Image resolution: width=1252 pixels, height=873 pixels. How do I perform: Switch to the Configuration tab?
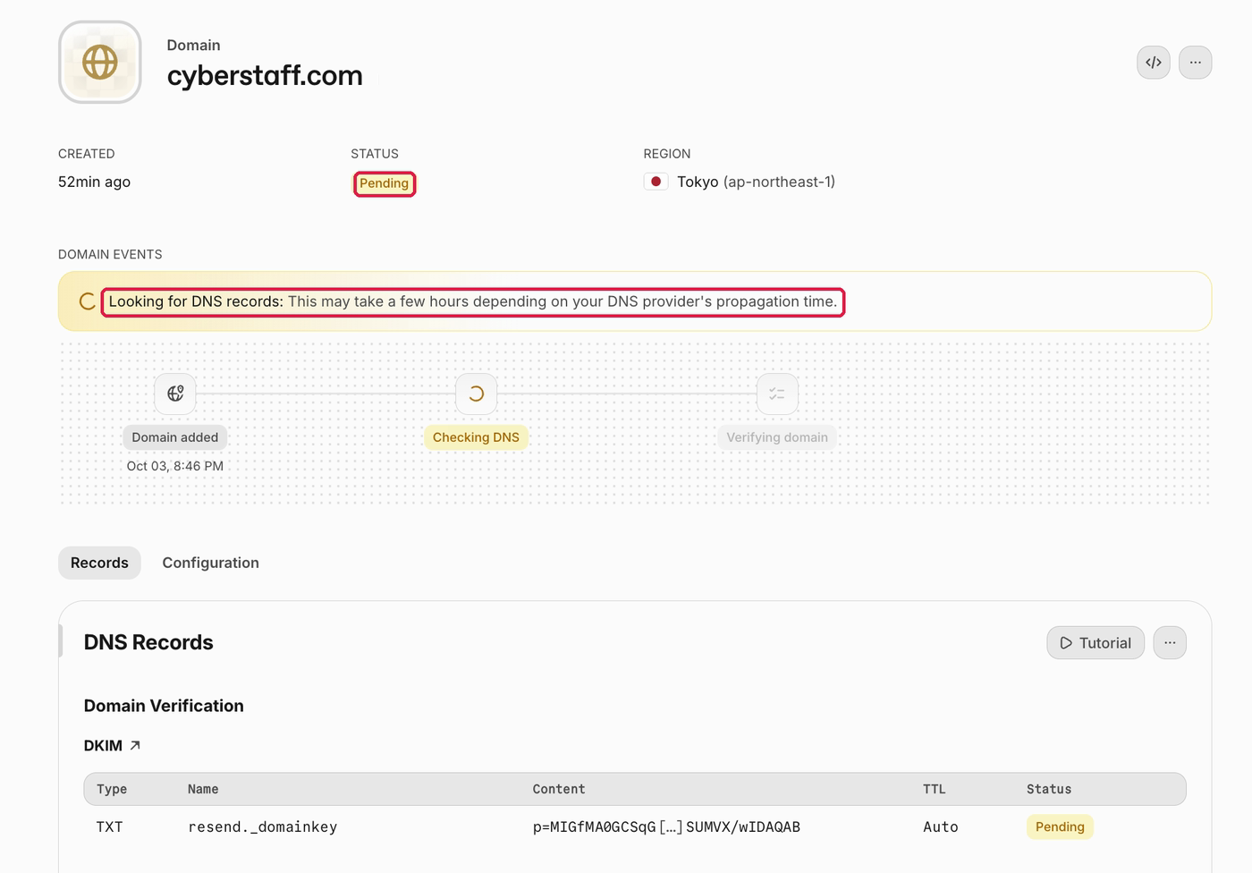pyautogui.click(x=211, y=563)
